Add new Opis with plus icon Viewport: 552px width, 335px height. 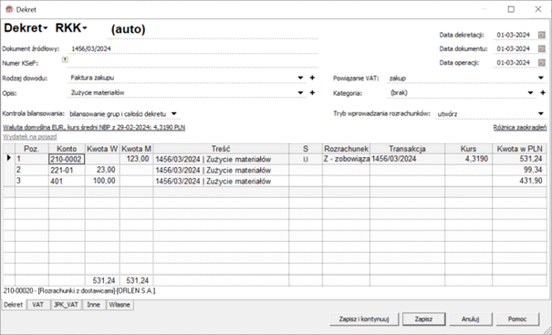(x=312, y=92)
